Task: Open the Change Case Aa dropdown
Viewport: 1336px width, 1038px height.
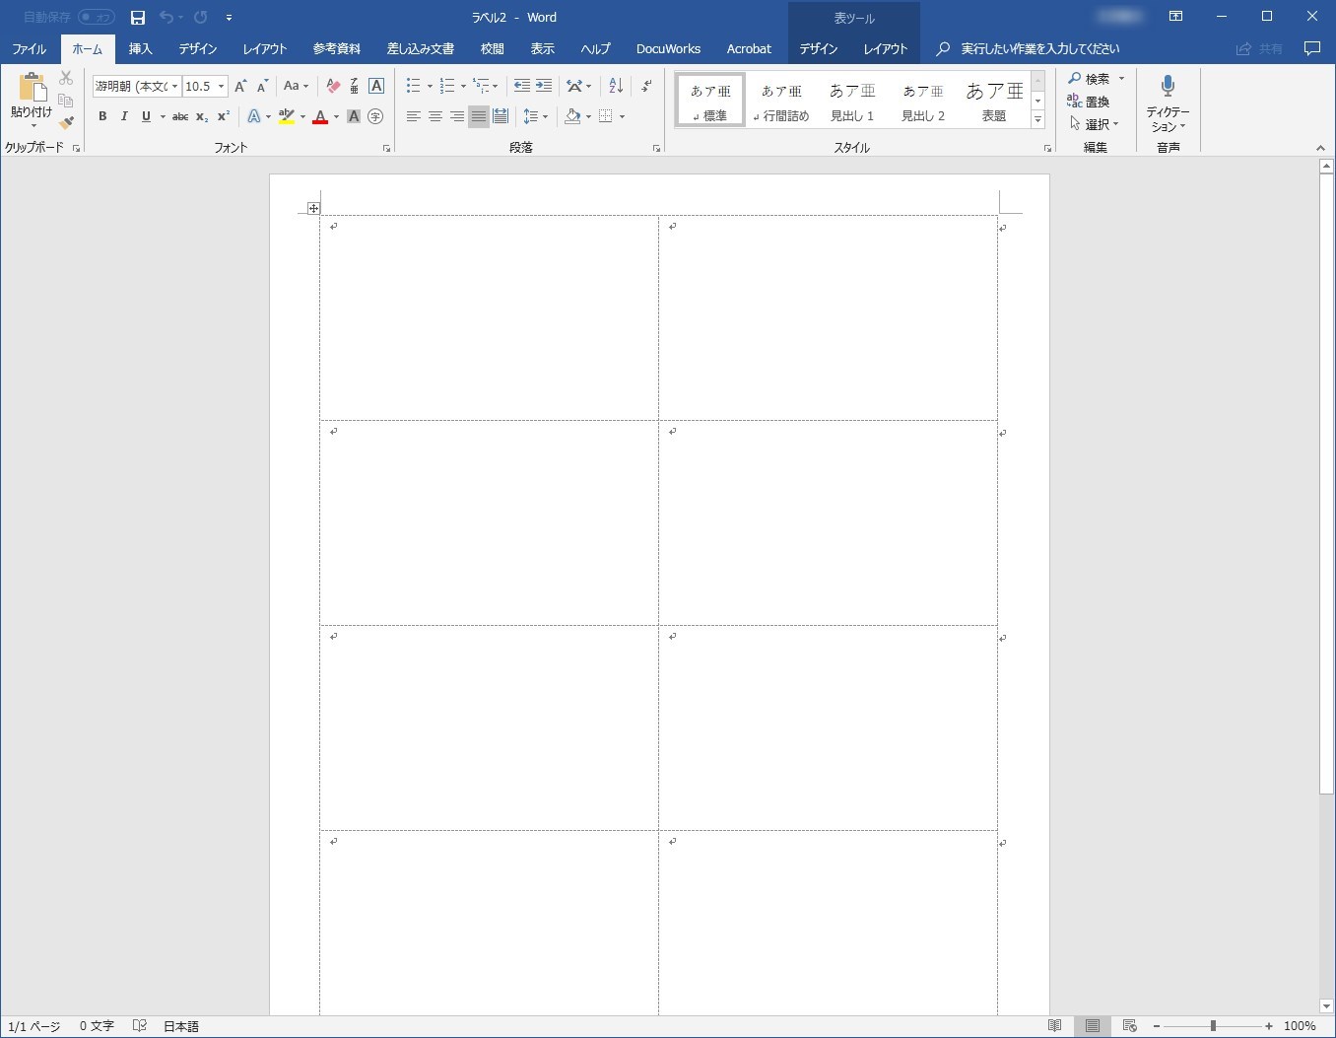Action: pos(296,87)
